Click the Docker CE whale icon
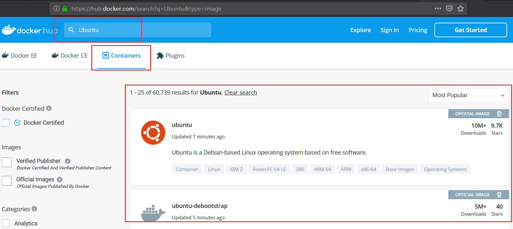The width and height of the screenshot is (513, 229). tap(55, 55)
